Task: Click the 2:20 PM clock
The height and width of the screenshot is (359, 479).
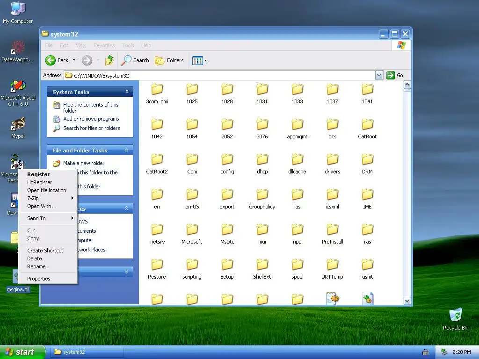Action: point(461,352)
